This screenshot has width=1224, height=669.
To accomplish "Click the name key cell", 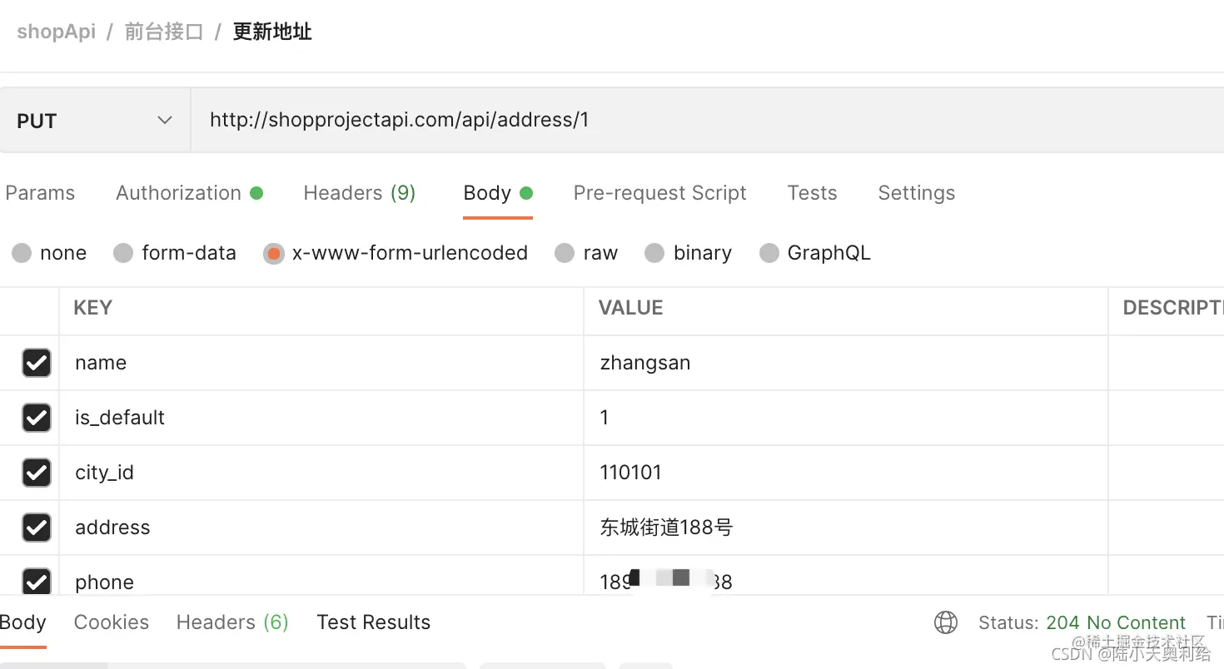I will coord(321,363).
